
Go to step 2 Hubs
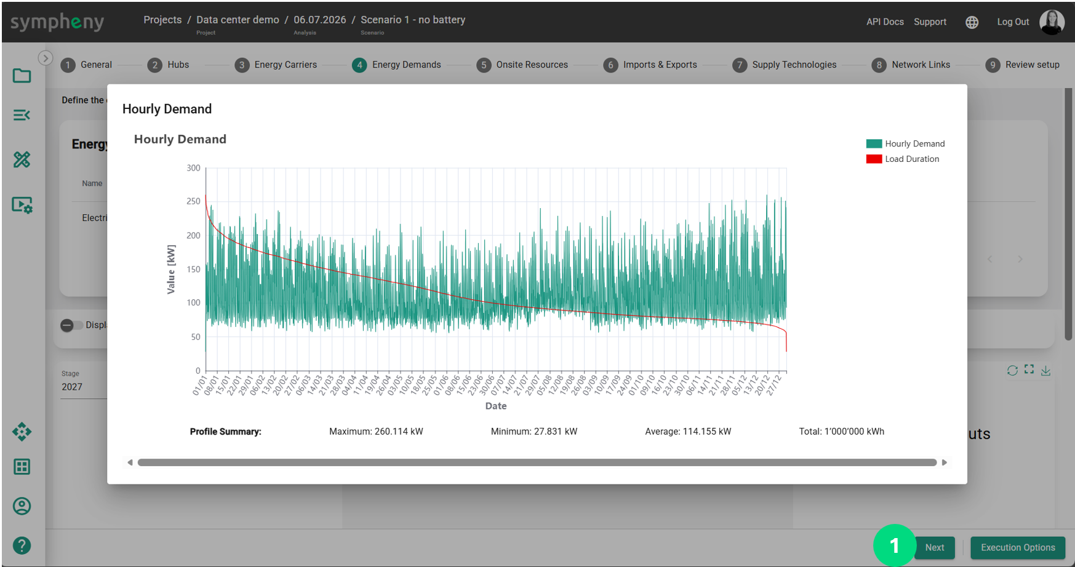coord(168,65)
